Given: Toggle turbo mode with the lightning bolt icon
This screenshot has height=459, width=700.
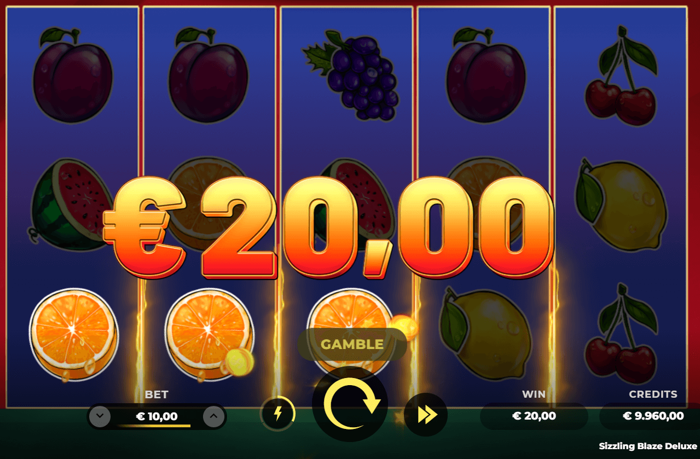Looking at the screenshot, I should (x=277, y=414).
